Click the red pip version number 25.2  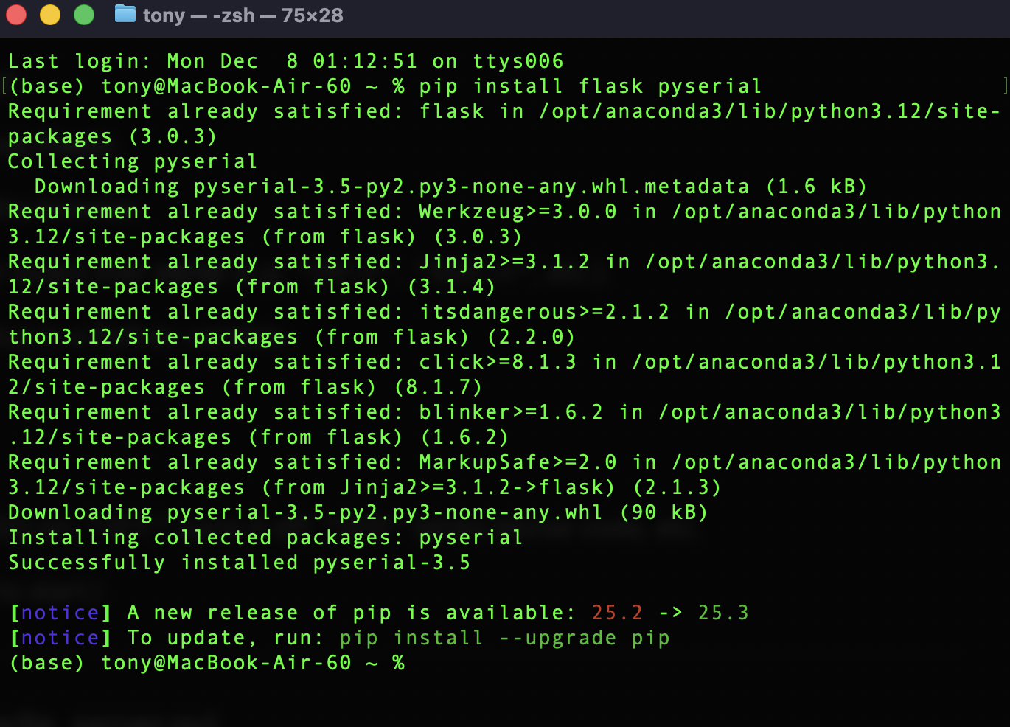617,613
